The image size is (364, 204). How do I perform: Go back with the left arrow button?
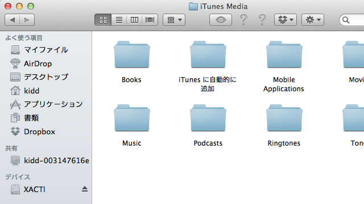(13, 20)
